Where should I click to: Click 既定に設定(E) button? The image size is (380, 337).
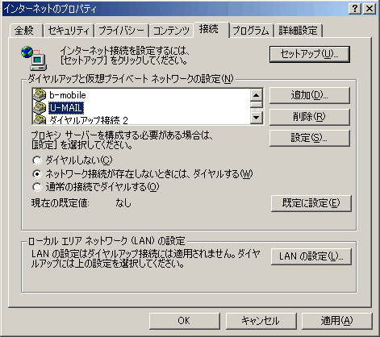[311, 203]
